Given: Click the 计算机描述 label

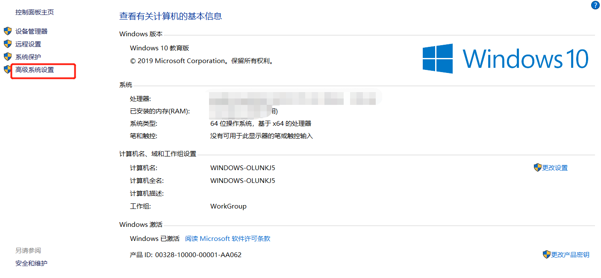Looking at the screenshot, I should click(x=147, y=194).
